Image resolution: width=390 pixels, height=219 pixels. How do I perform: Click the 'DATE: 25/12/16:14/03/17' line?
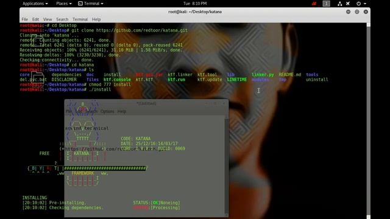149,144
